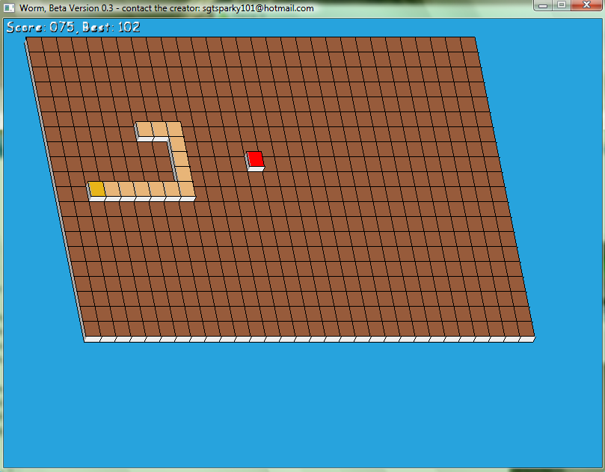The image size is (605, 472).
Task: Click the red food block
Action: pyautogui.click(x=255, y=161)
